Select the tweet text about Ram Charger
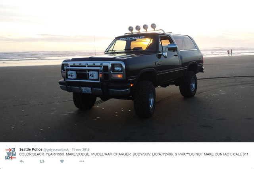The width and height of the screenshot is (254, 169). [x=134, y=154]
